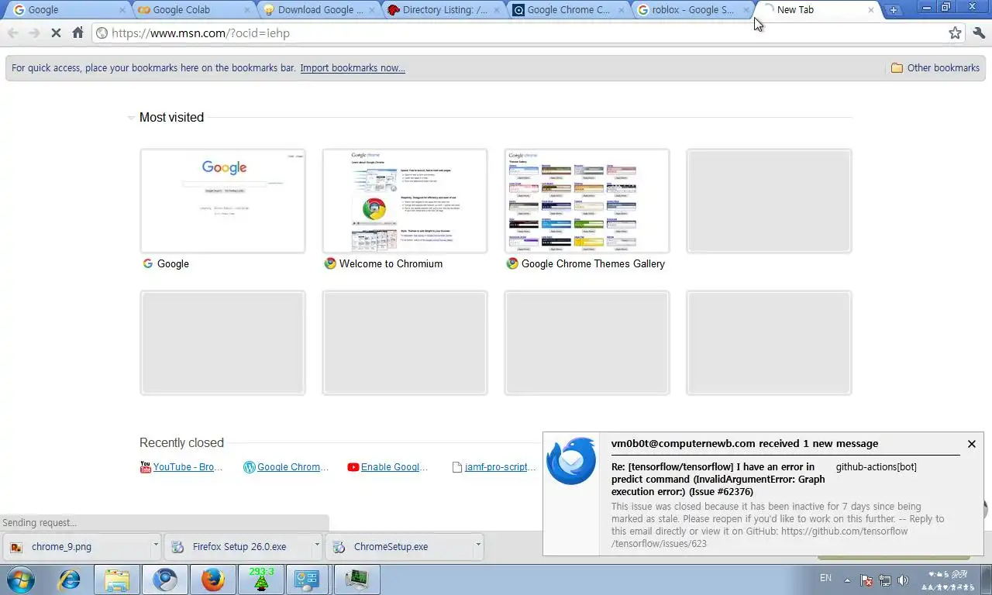
Task: Open the Google thumbnail
Action: point(222,201)
